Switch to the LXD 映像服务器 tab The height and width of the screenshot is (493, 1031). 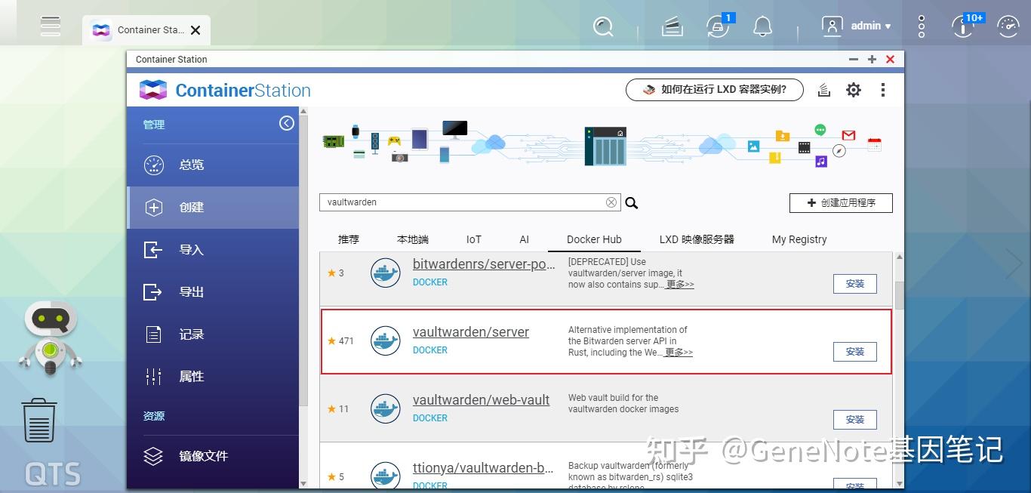point(697,239)
